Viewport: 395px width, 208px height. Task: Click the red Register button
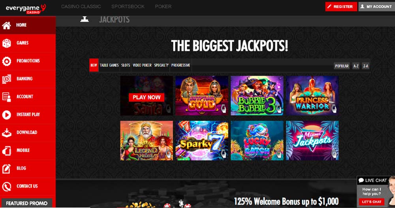click(x=341, y=7)
